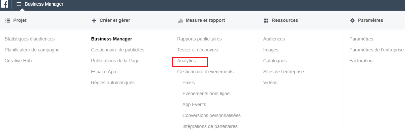Open Testez et découvrez
The width and height of the screenshot is (405, 132).
point(198,50)
